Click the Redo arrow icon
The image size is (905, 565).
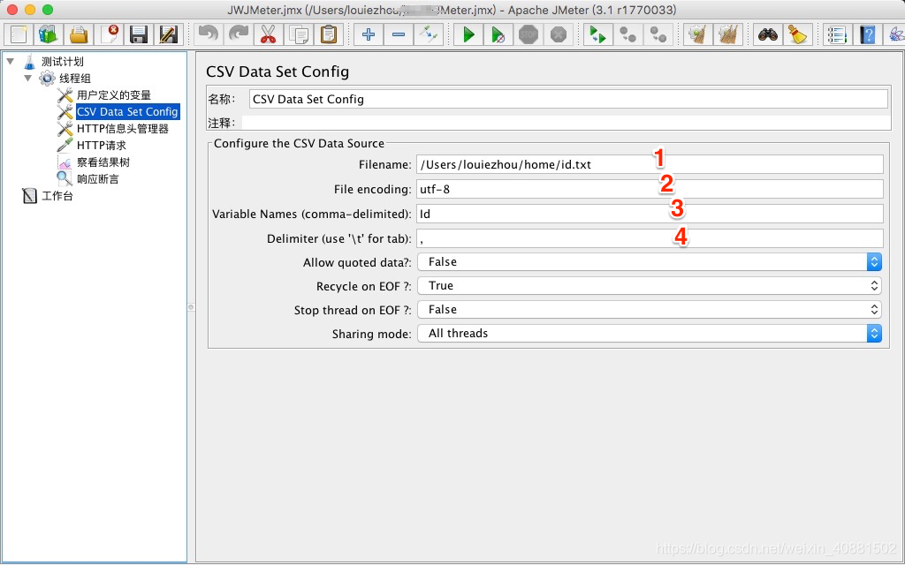pyautogui.click(x=239, y=34)
